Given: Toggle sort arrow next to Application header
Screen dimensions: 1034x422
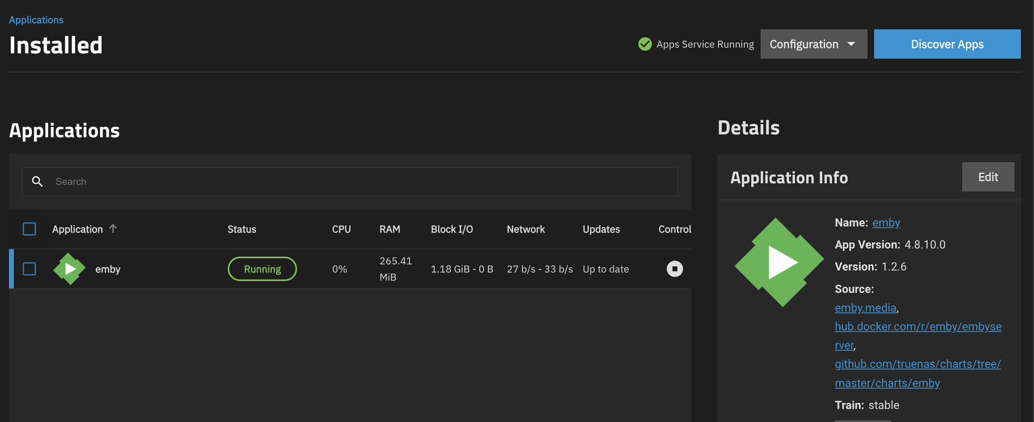Looking at the screenshot, I should coord(113,228).
